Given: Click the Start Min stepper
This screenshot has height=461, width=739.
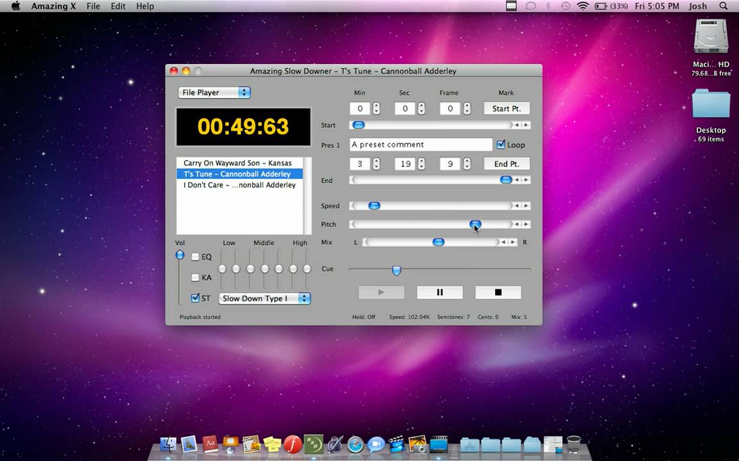Looking at the screenshot, I should click(x=376, y=109).
